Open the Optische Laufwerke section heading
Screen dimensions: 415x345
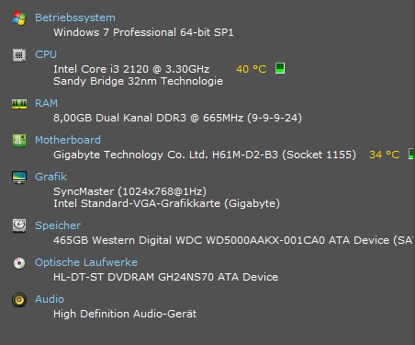(x=86, y=262)
